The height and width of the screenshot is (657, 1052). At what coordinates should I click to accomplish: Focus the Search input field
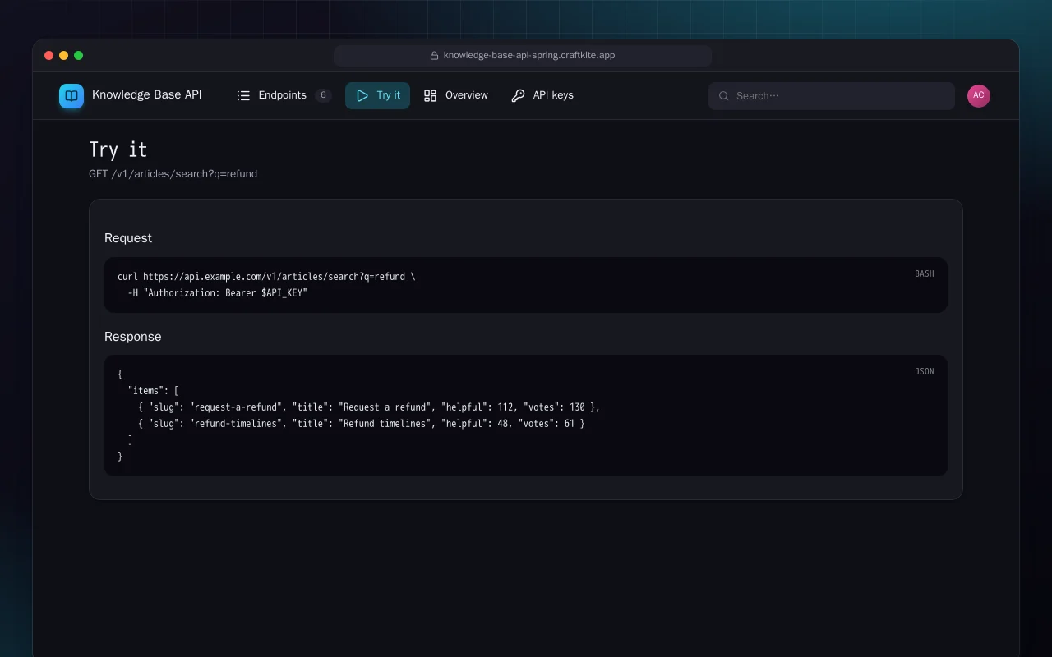(832, 96)
